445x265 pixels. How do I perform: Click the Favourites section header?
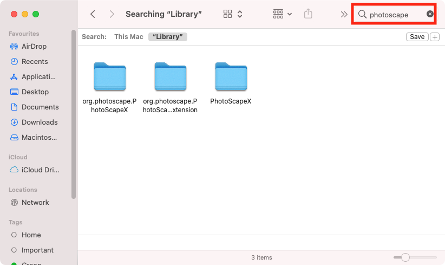24,34
